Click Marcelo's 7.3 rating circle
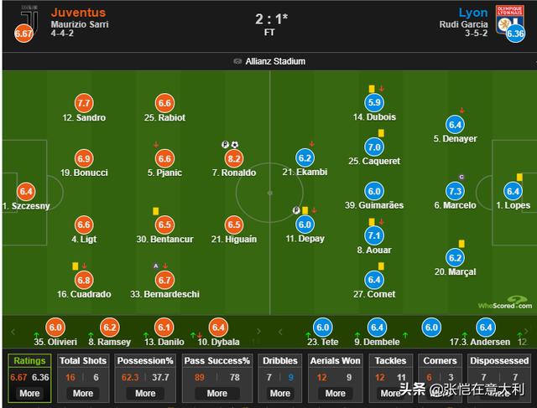Viewport: 537px width, 408px height. [x=455, y=191]
